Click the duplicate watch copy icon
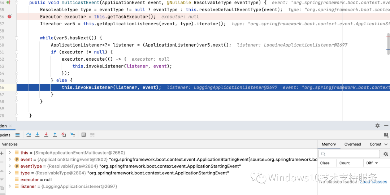Screen dimensions: 390x195 2,188
